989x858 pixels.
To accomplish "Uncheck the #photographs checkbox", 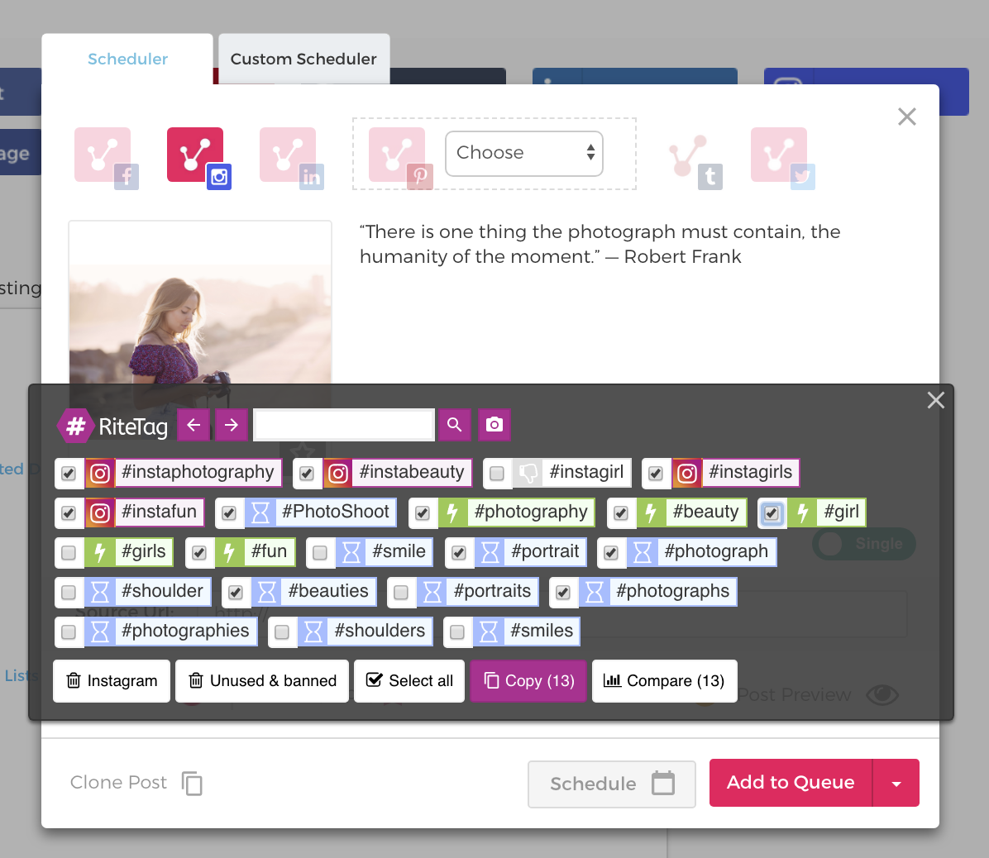I will click(563, 593).
